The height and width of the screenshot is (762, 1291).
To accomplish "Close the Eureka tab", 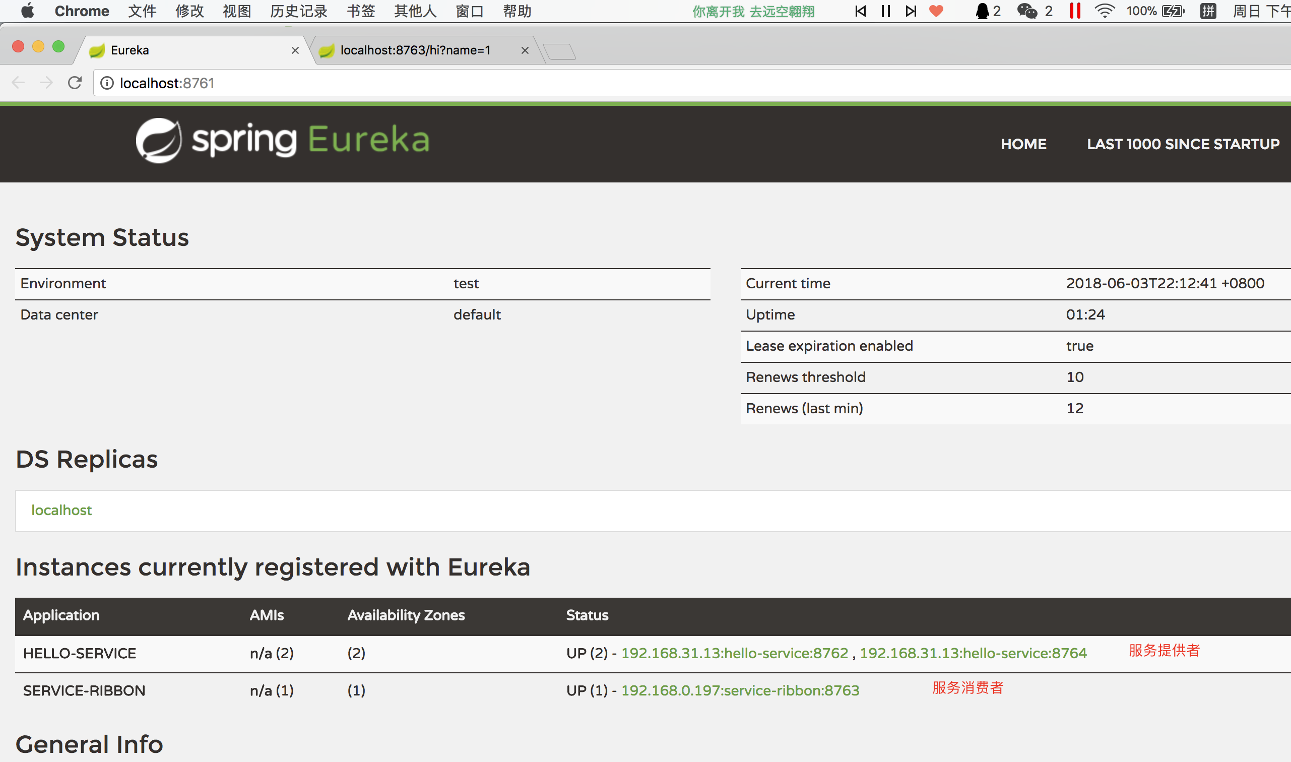I will pyautogui.click(x=295, y=50).
